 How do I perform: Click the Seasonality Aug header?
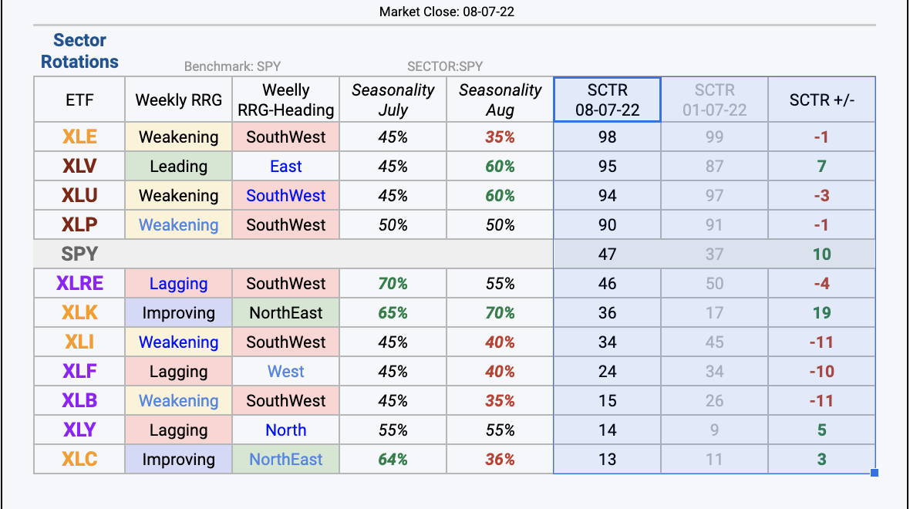(x=500, y=99)
